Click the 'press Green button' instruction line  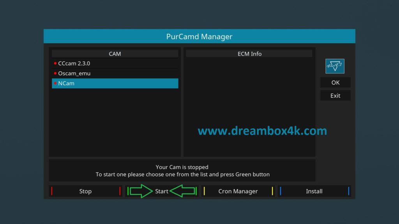182,175
